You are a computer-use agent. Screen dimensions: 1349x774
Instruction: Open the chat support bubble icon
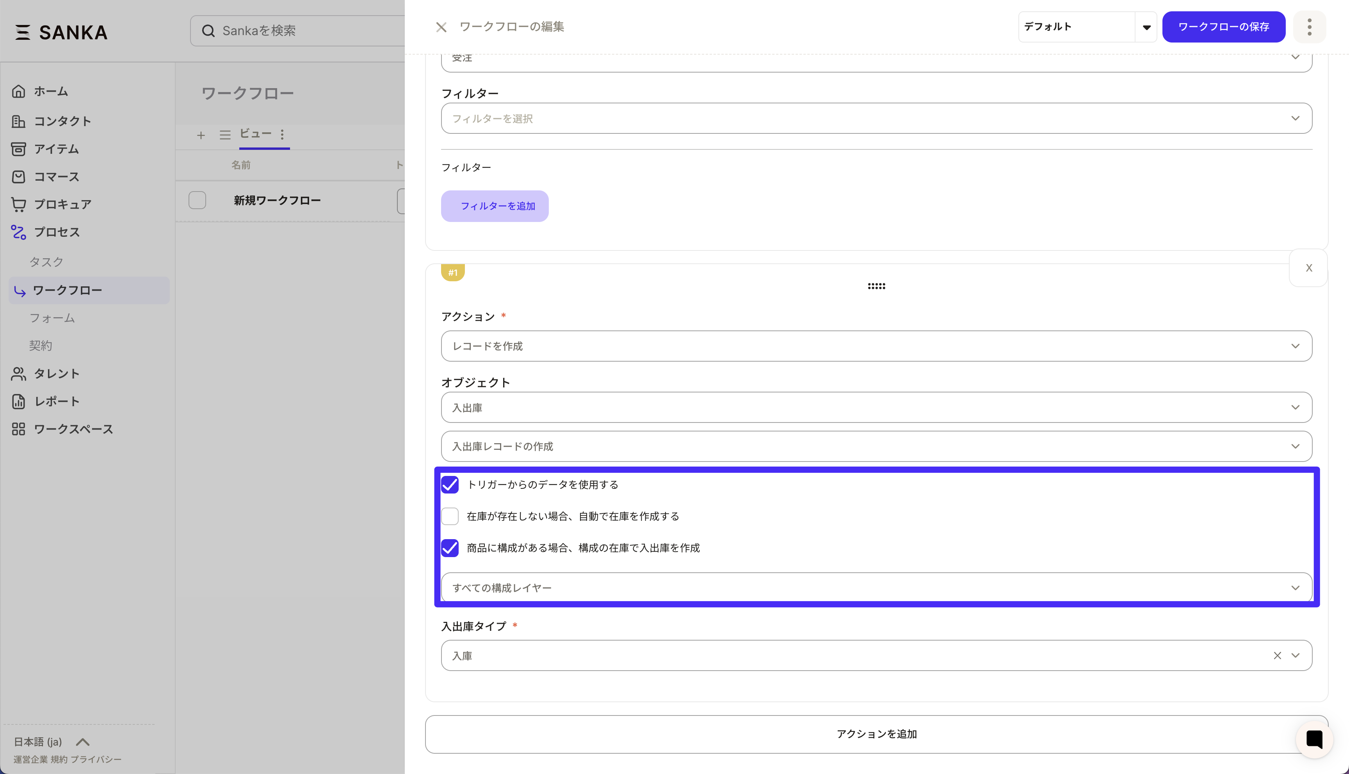(x=1314, y=739)
